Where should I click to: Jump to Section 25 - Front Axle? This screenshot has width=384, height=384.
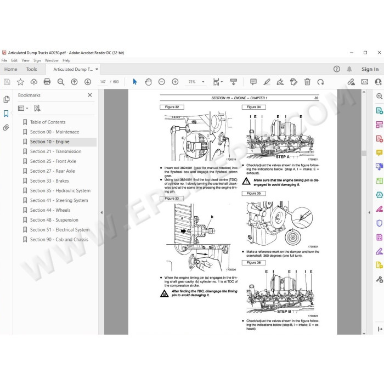pos(53,161)
